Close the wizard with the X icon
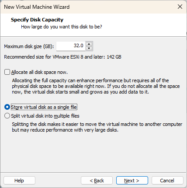 180,7
